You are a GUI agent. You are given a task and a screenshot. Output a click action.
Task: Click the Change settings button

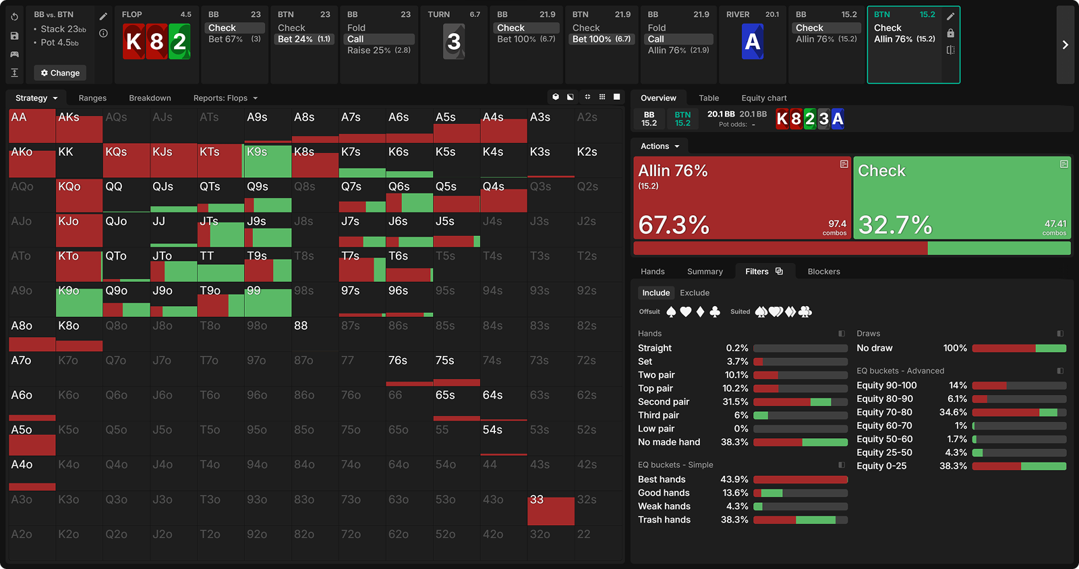pos(60,73)
